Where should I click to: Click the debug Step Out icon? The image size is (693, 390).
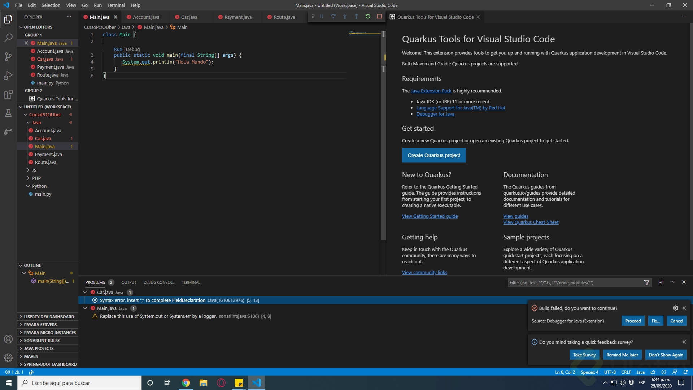pos(356,16)
